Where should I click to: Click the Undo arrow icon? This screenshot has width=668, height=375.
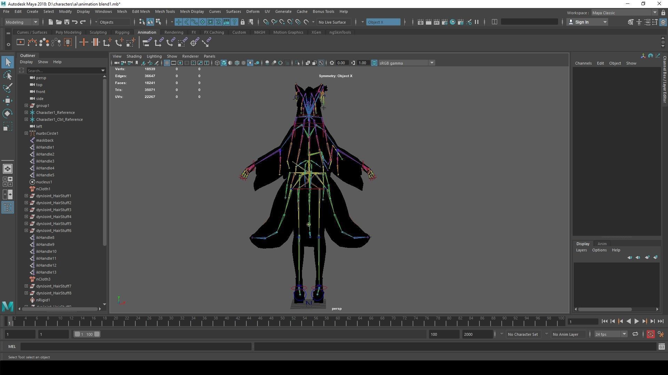(75, 22)
